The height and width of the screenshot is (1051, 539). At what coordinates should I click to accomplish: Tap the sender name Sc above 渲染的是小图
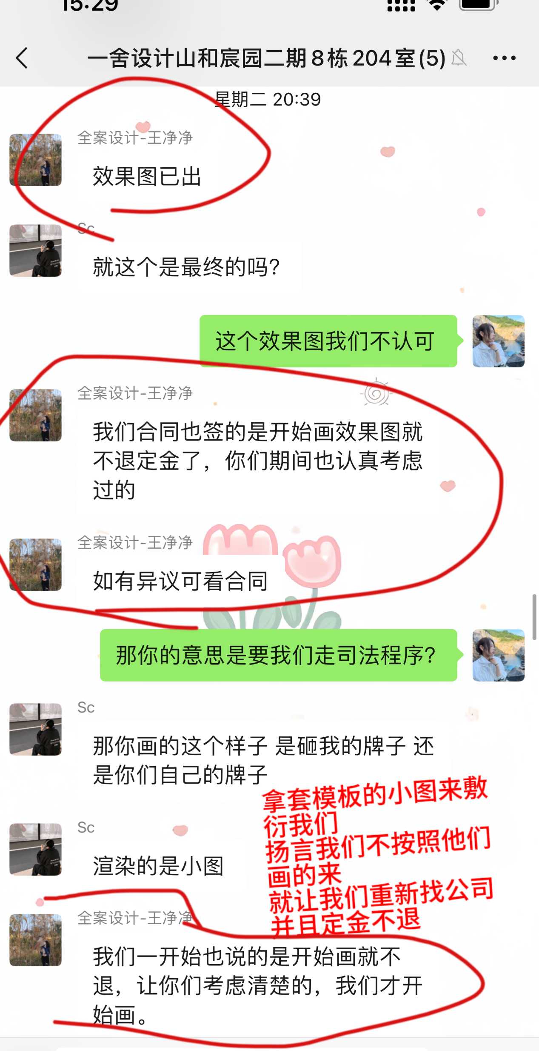pyautogui.click(x=86, y=827)
